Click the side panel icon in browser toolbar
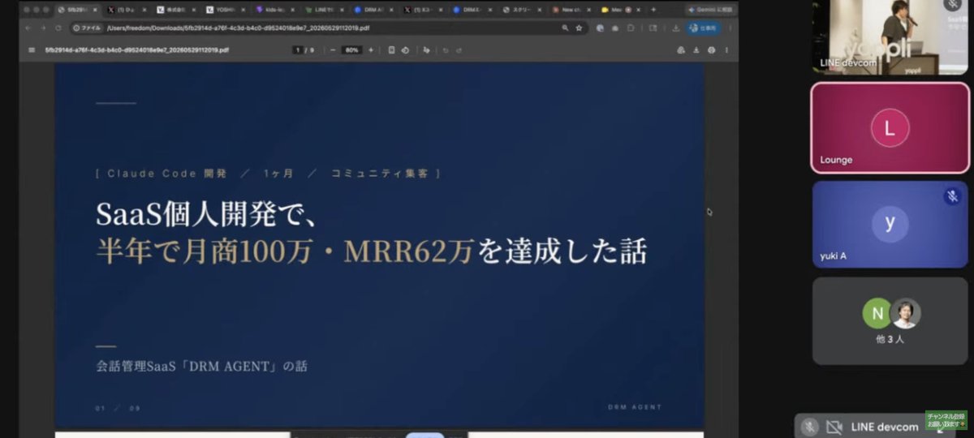974x438 pixels. point(653,28)
